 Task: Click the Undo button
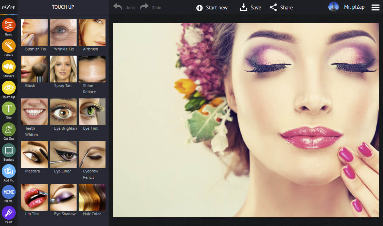(124, 7)
